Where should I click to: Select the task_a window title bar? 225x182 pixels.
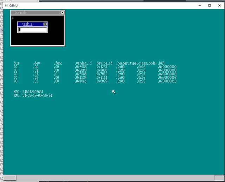tap(32, 24)
